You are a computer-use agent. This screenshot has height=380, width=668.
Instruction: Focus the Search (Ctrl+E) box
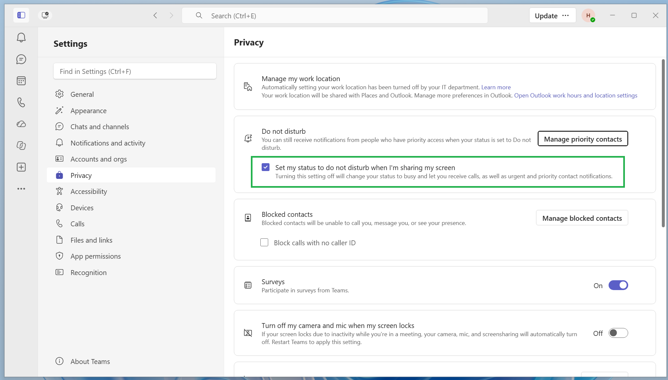click(335, 15)
